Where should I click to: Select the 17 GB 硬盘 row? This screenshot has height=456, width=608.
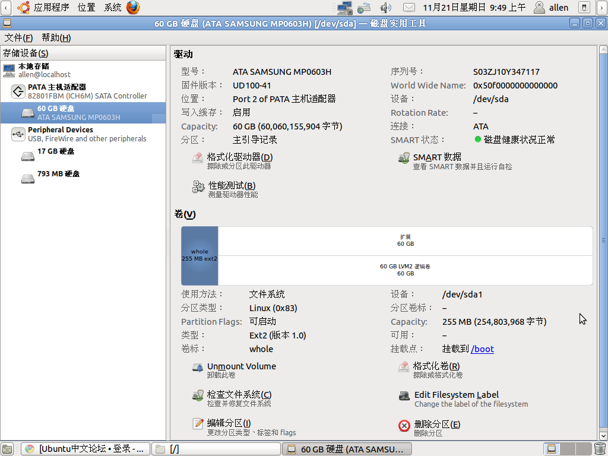[x=83, y=156]
